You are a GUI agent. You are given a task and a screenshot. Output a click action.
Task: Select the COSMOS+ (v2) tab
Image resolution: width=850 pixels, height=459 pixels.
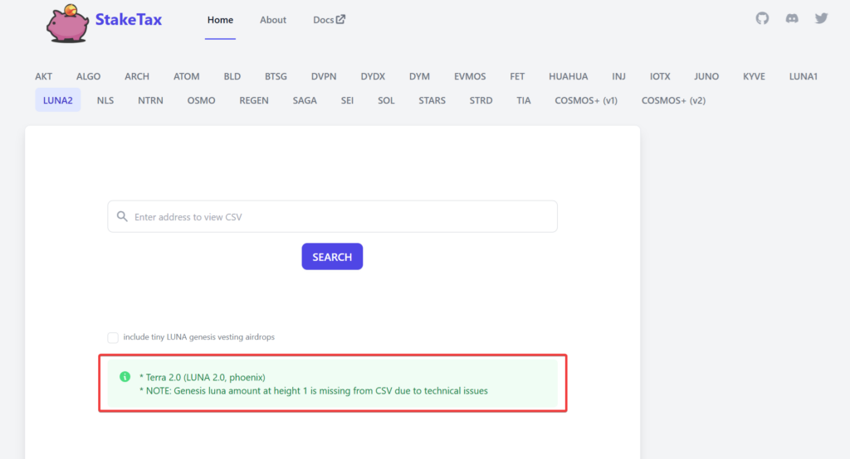[674, 100]
